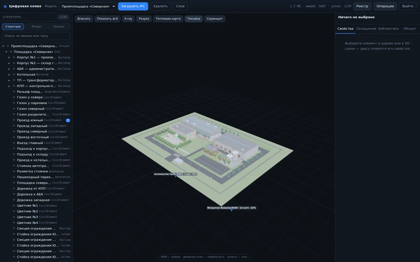This screenshot has width=420, height=262.
Task: Open the Оснащение properties tab
Action: point(366,29)
